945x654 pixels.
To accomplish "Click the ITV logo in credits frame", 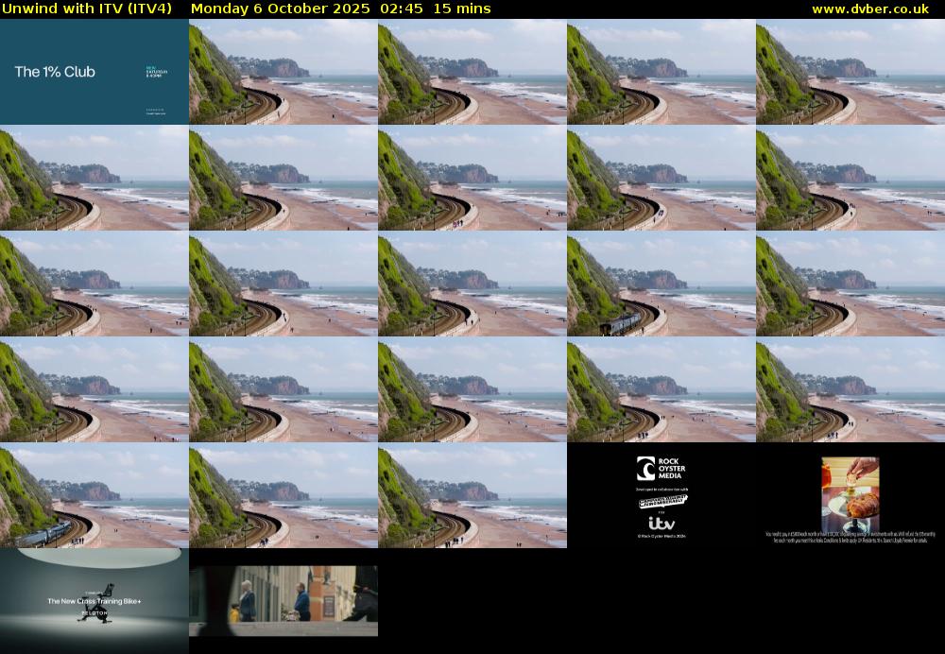I will tap(661, 523).
